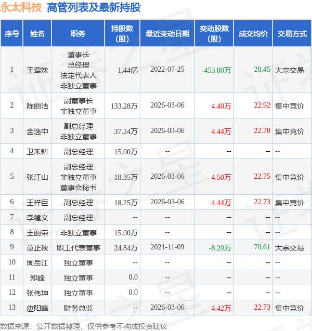Click the 持股数(股) column header
312x331 pixels.
tap(122, 34)
